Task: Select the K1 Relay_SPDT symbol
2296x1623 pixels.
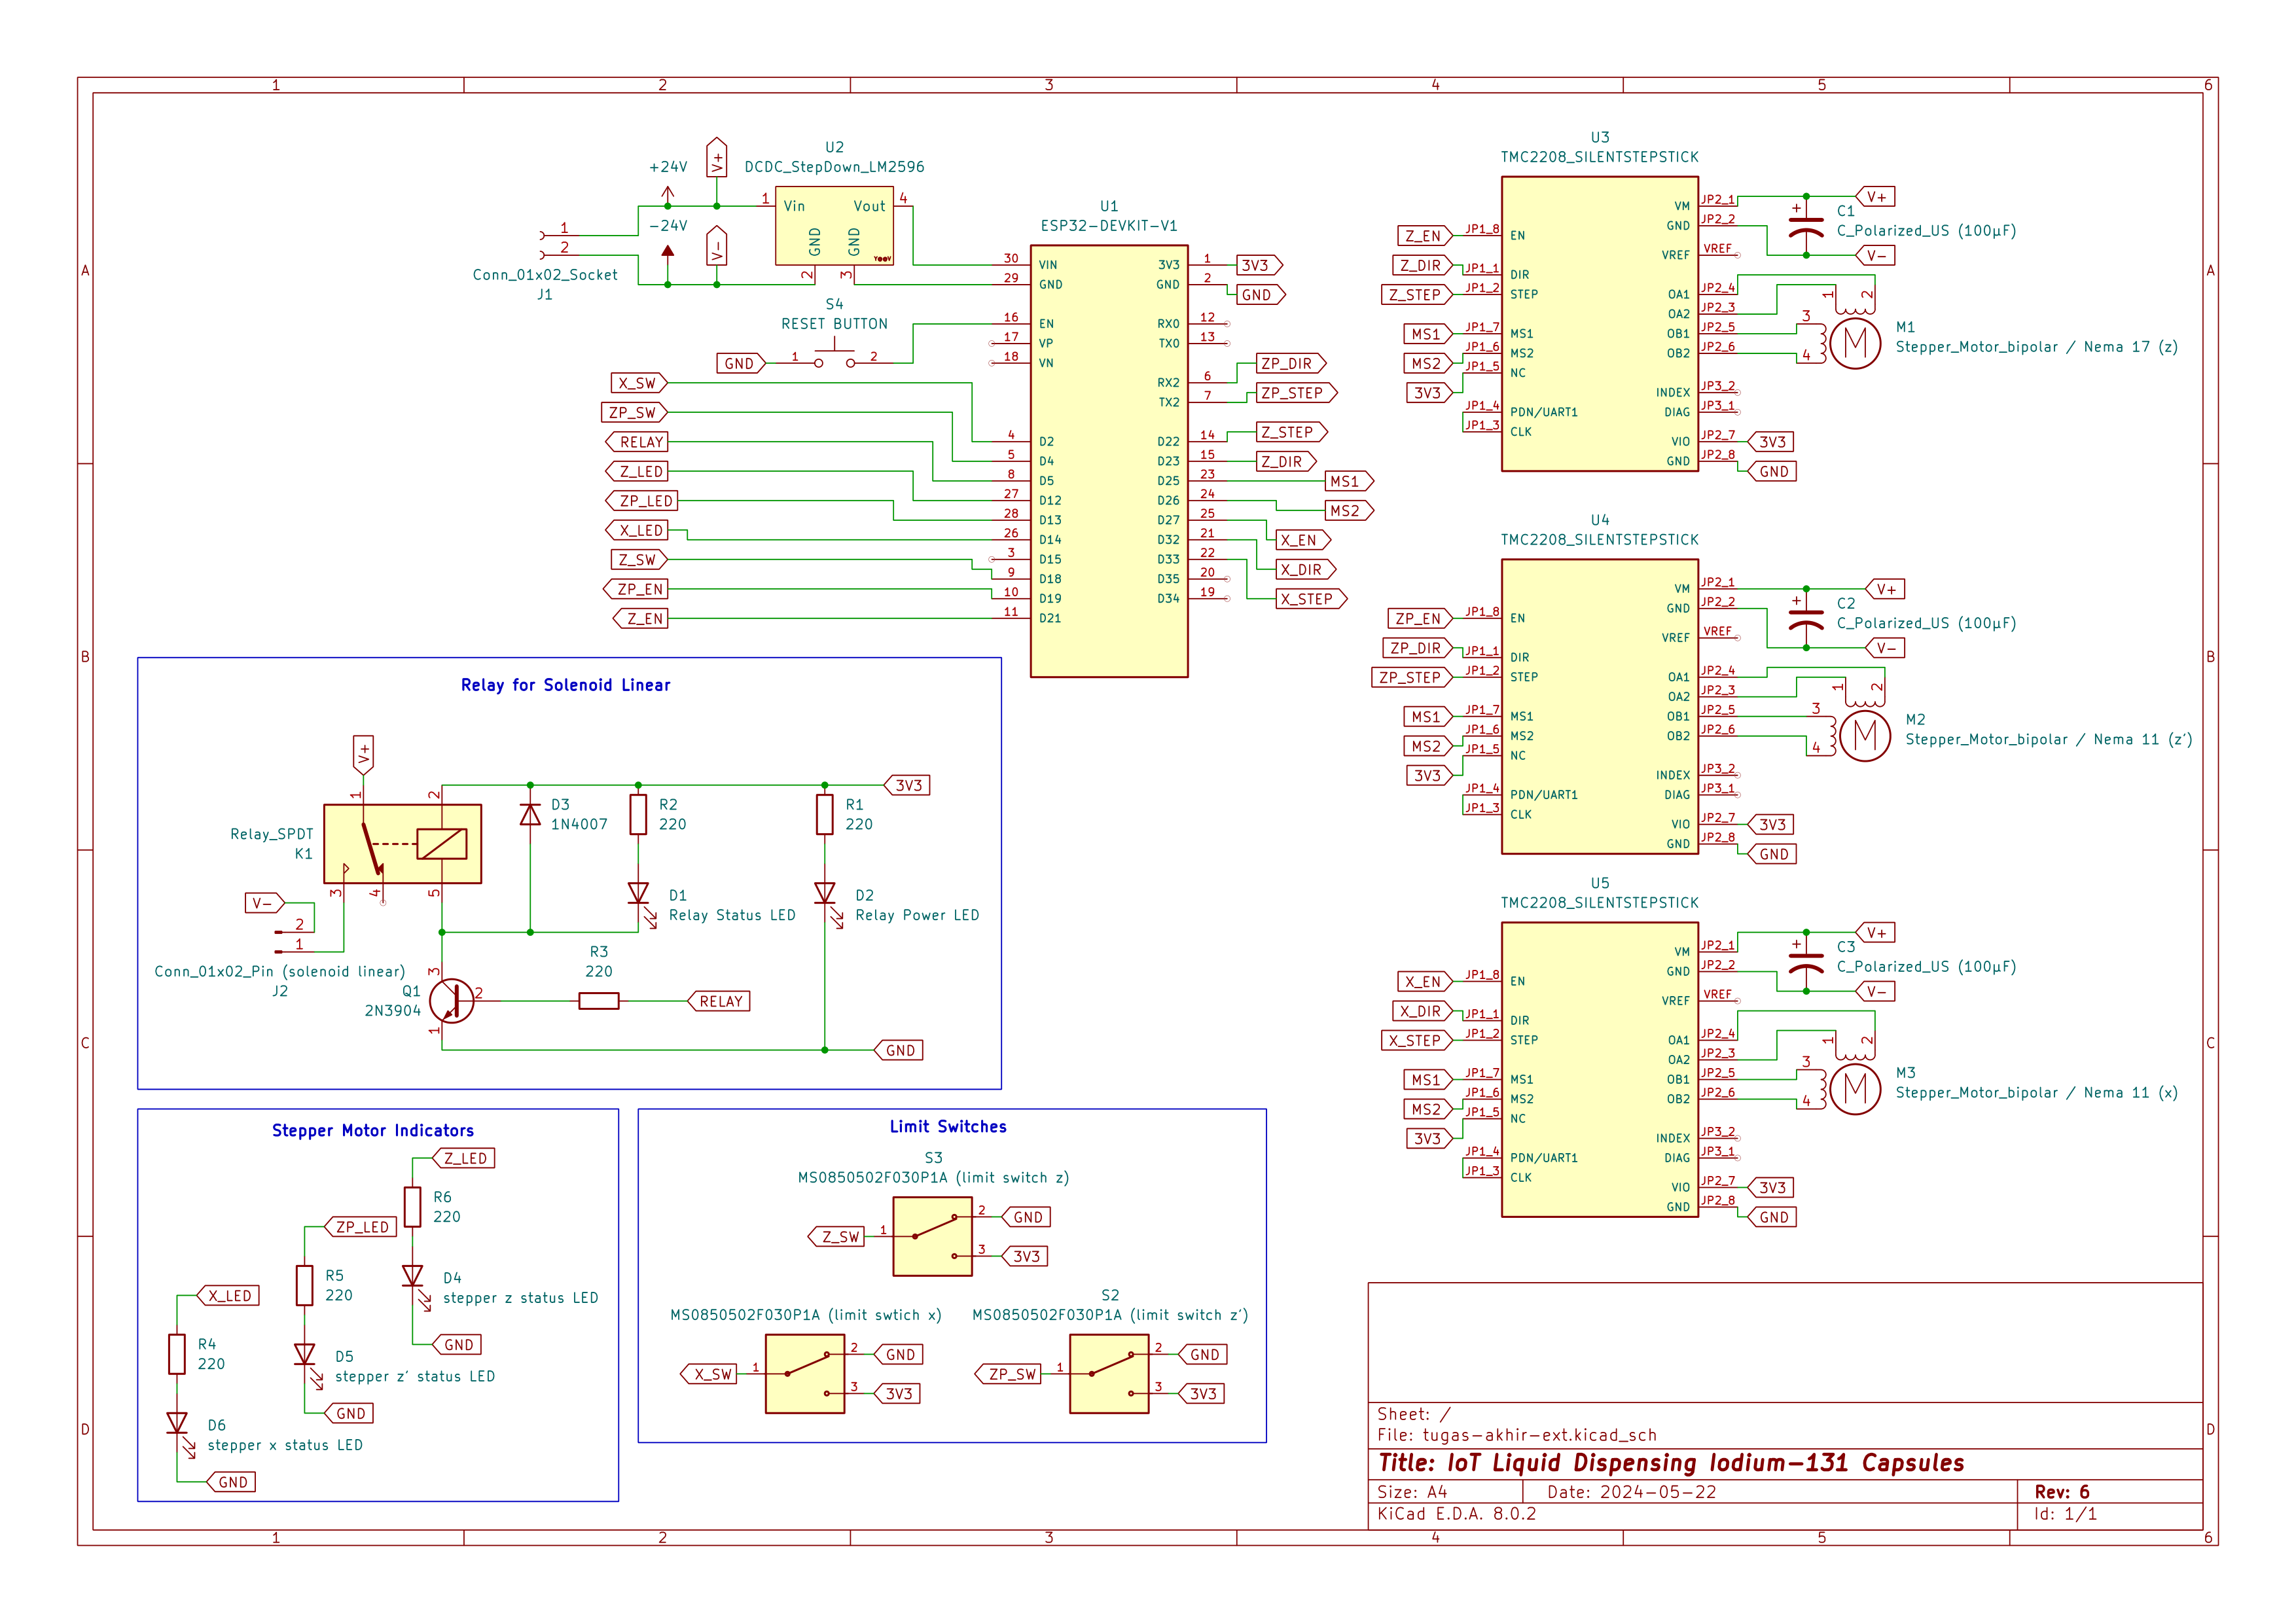Action: pos(402,844)
